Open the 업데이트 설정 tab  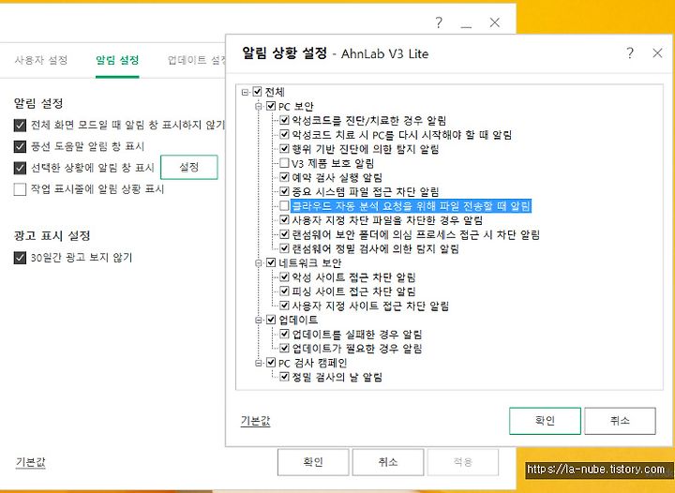[196, 60]
